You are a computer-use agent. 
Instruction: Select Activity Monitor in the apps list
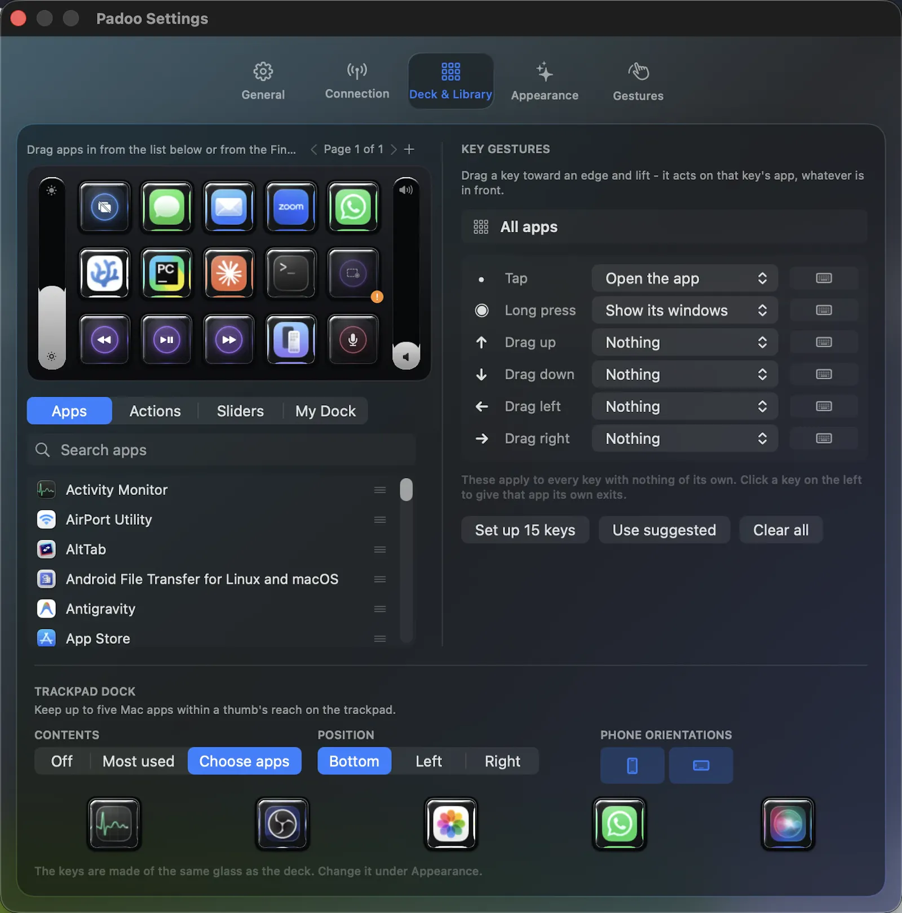pos(212,490)
